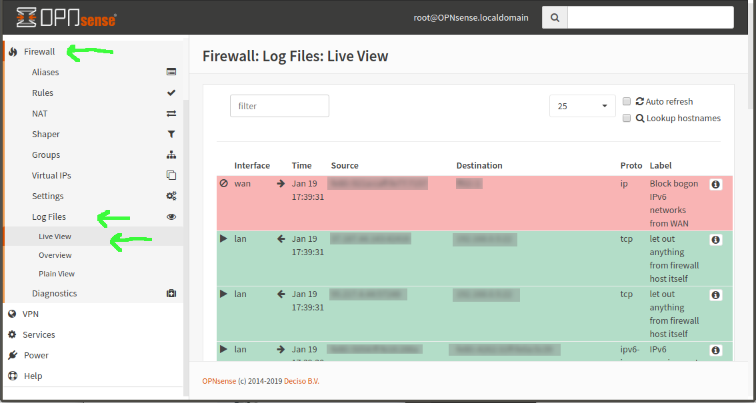Click the OPNsense logo
The width and height of the screenshot is (756, 403).
pyautogui.click(x=66, y=17)
